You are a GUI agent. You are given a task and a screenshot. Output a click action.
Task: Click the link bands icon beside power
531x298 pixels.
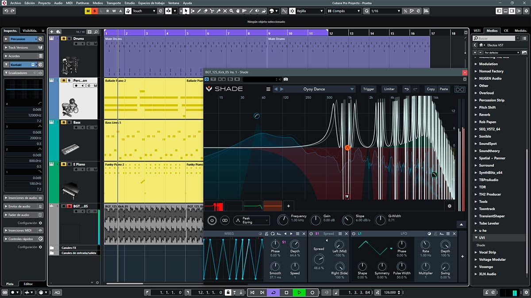click(x=225, y=220)
